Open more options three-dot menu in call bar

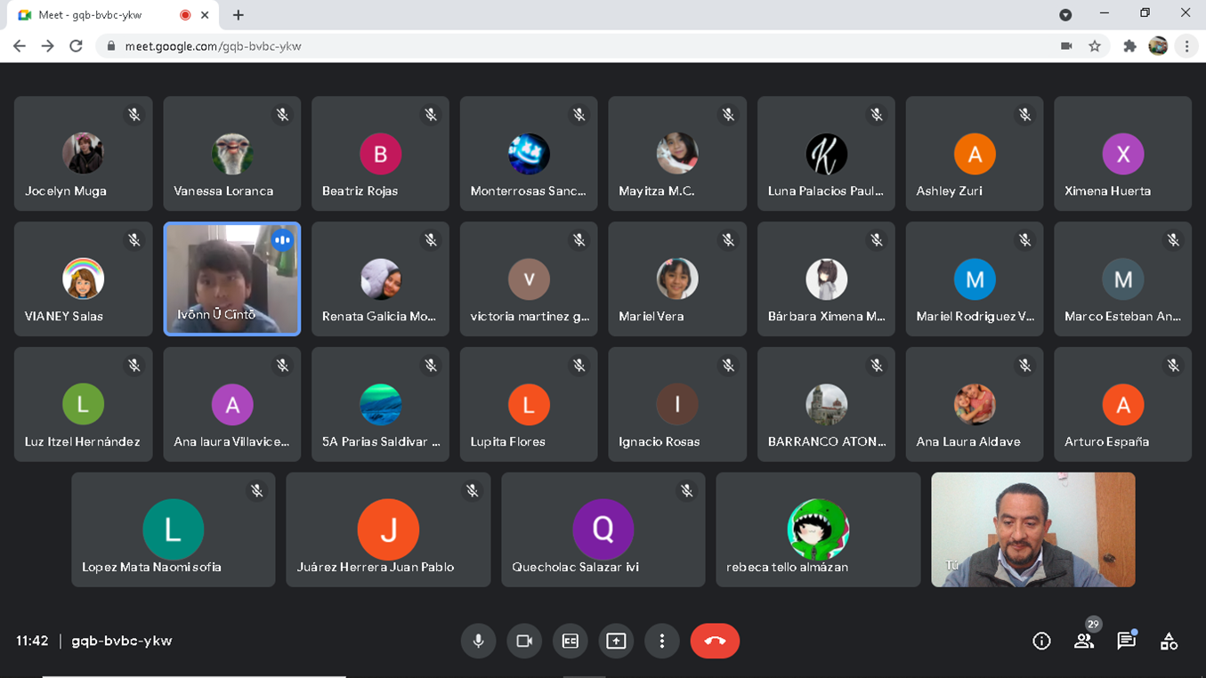click(x=662, y=641)
